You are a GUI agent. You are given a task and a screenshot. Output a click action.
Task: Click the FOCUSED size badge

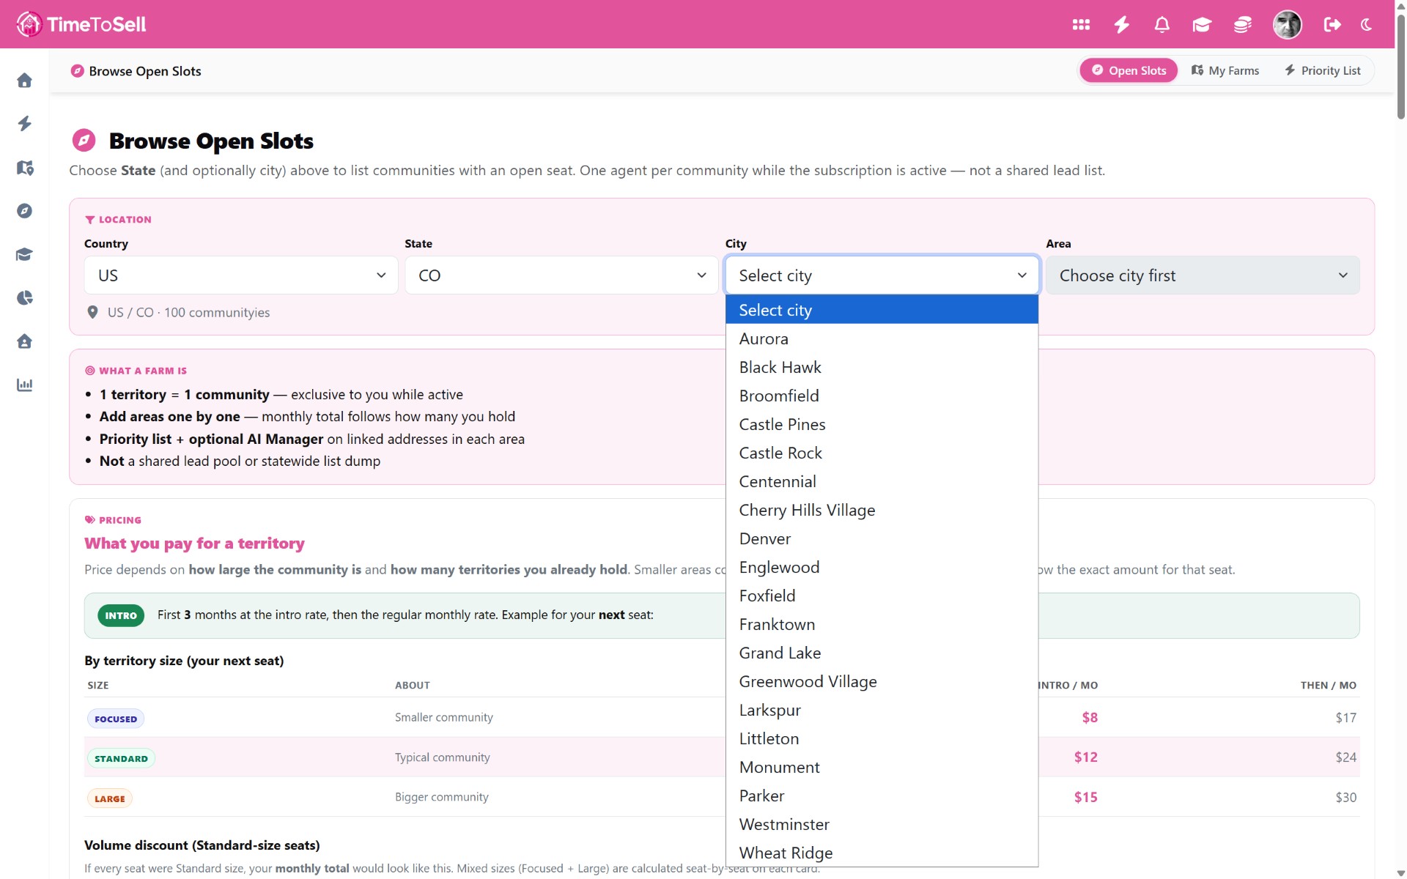pos(116,719)
